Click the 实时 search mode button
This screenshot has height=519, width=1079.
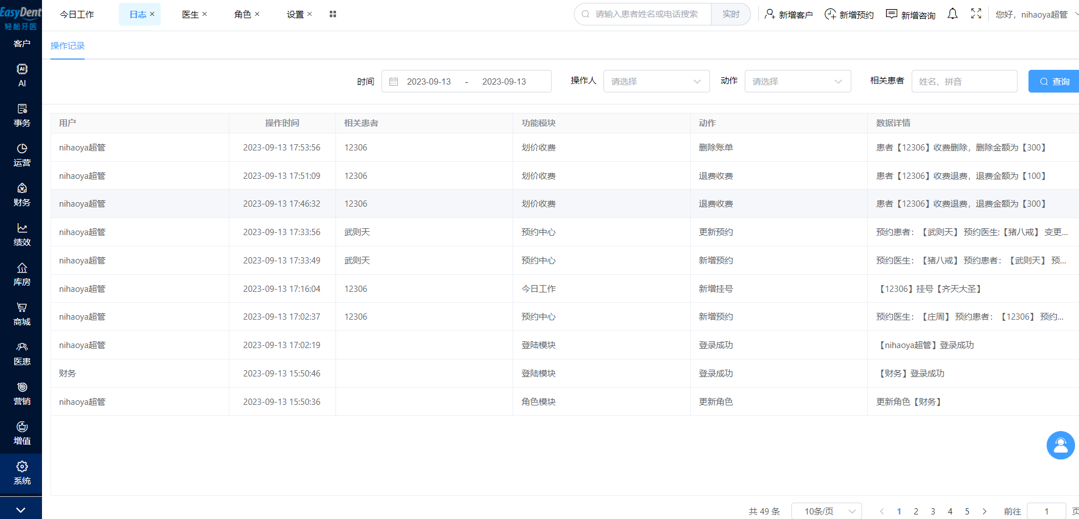pyautogui.click(x=731, y=14)
